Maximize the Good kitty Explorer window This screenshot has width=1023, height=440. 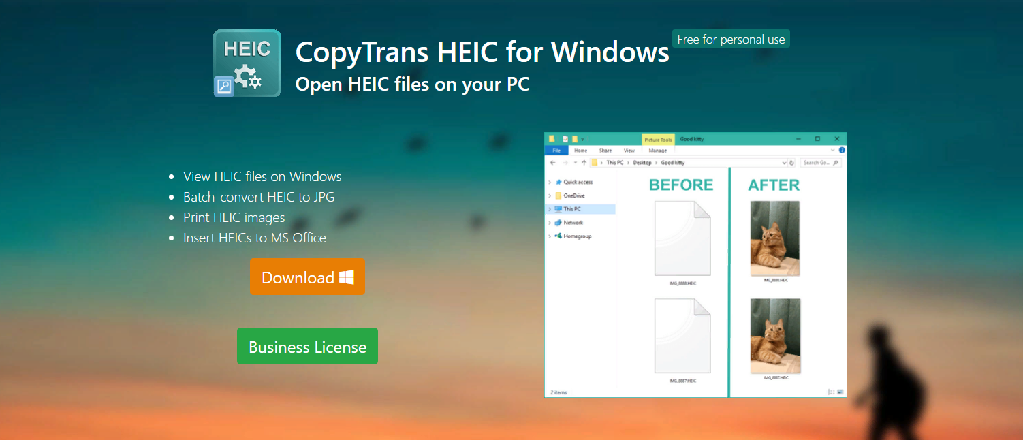coord(817,139)
